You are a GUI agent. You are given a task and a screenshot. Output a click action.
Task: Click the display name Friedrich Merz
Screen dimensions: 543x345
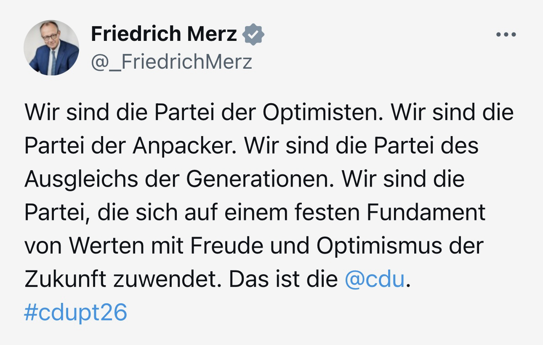pyautogui.click(x=164, y=34)
